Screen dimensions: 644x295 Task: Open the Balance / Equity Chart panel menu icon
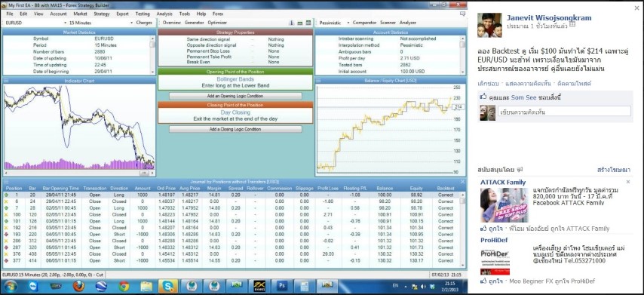coord(319,81)
